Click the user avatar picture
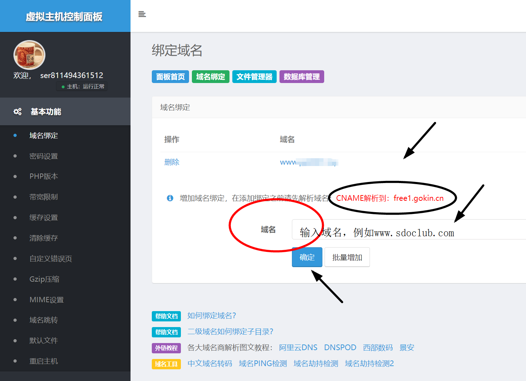The width and height of the screenshot is (526, 381). (29, 55)
